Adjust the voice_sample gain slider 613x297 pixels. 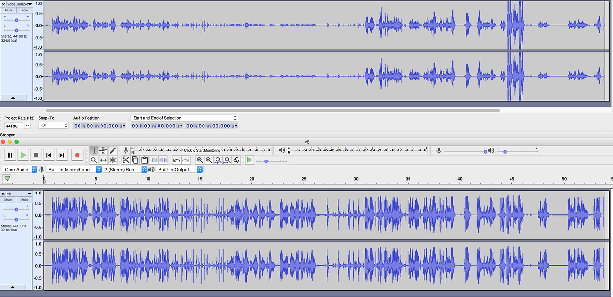[x=16, y=20]
